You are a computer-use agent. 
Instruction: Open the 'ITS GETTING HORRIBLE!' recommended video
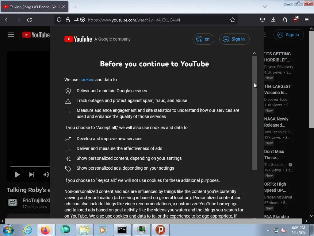277,57
